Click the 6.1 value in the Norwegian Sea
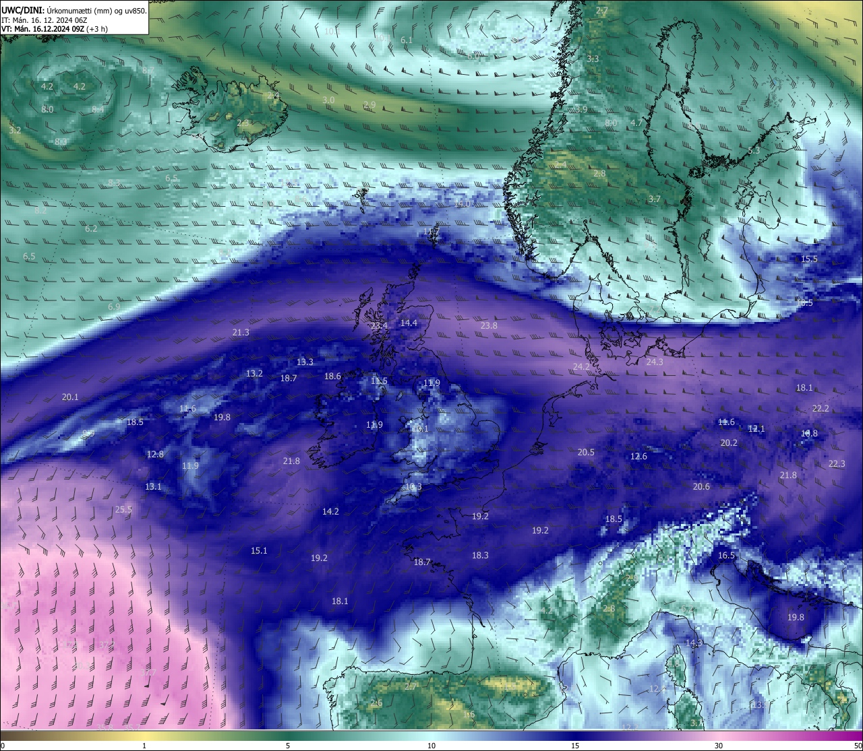This screenshot has height=751, width=863. 407,40
